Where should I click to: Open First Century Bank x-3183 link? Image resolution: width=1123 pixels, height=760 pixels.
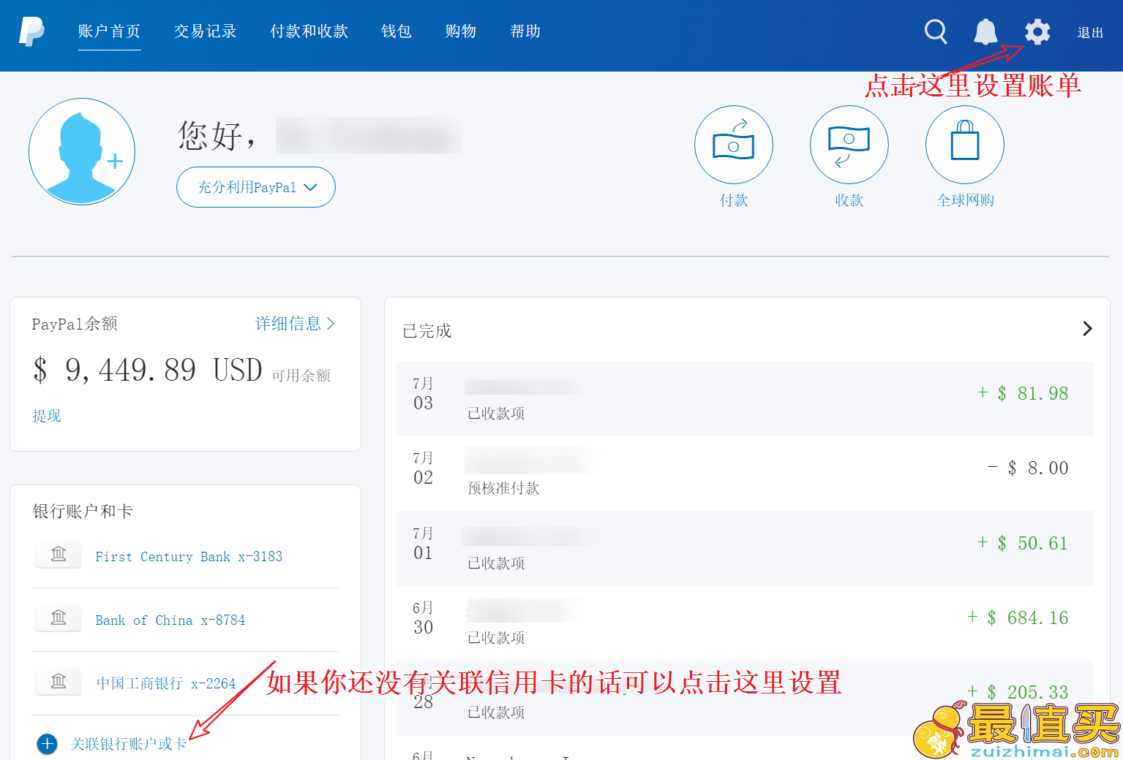189,557
